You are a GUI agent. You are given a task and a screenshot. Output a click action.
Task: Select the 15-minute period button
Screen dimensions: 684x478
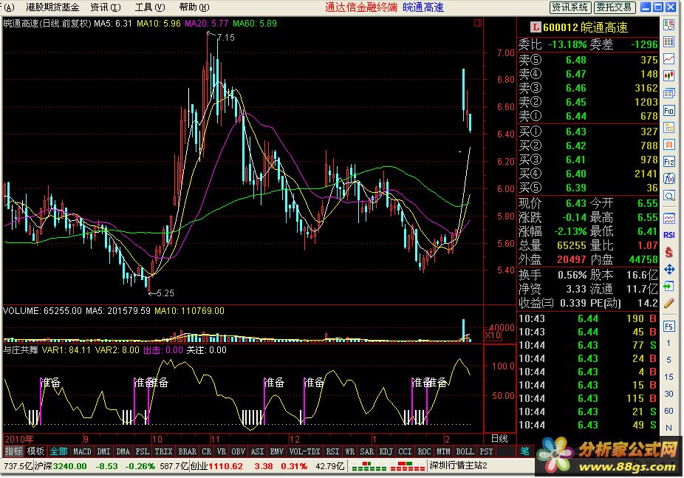(x=668, y=378)
